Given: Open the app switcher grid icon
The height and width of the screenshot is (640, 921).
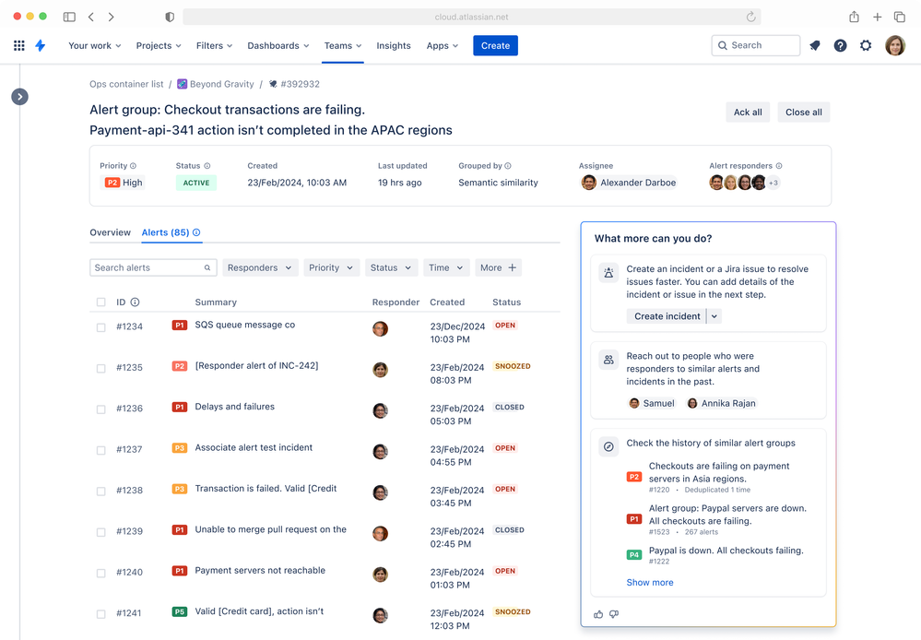Looking at the screenshot, I should [18, 45].
